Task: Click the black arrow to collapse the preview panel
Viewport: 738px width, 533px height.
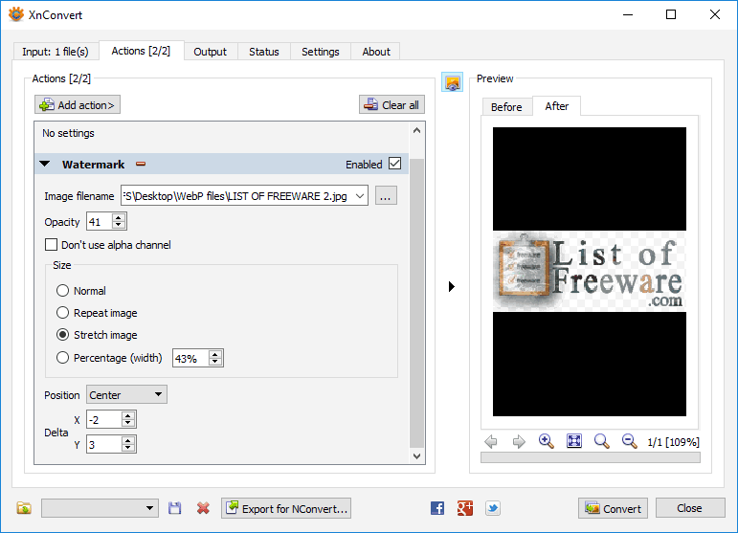Action: 452,286
